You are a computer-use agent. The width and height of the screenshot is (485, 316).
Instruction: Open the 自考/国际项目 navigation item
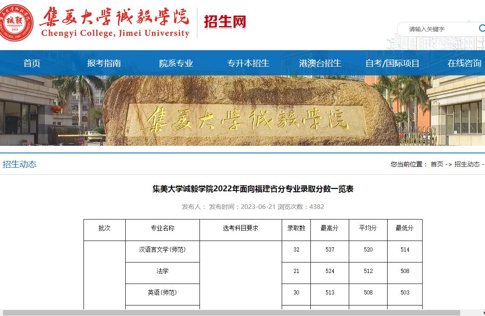tap(392, 63)
